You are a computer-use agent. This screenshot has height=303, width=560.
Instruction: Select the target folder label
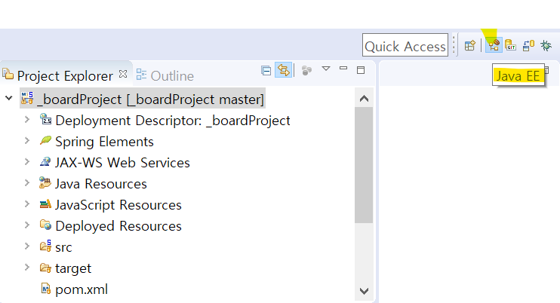point(73,268)
